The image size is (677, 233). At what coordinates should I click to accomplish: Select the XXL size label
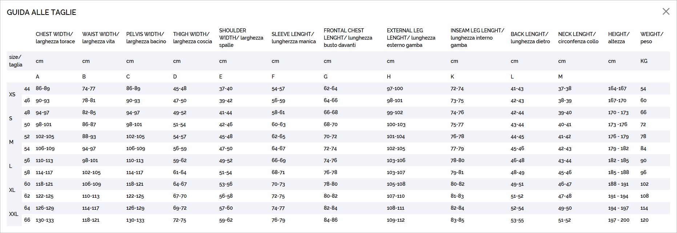pyautogui.click(x=13, y=214)
